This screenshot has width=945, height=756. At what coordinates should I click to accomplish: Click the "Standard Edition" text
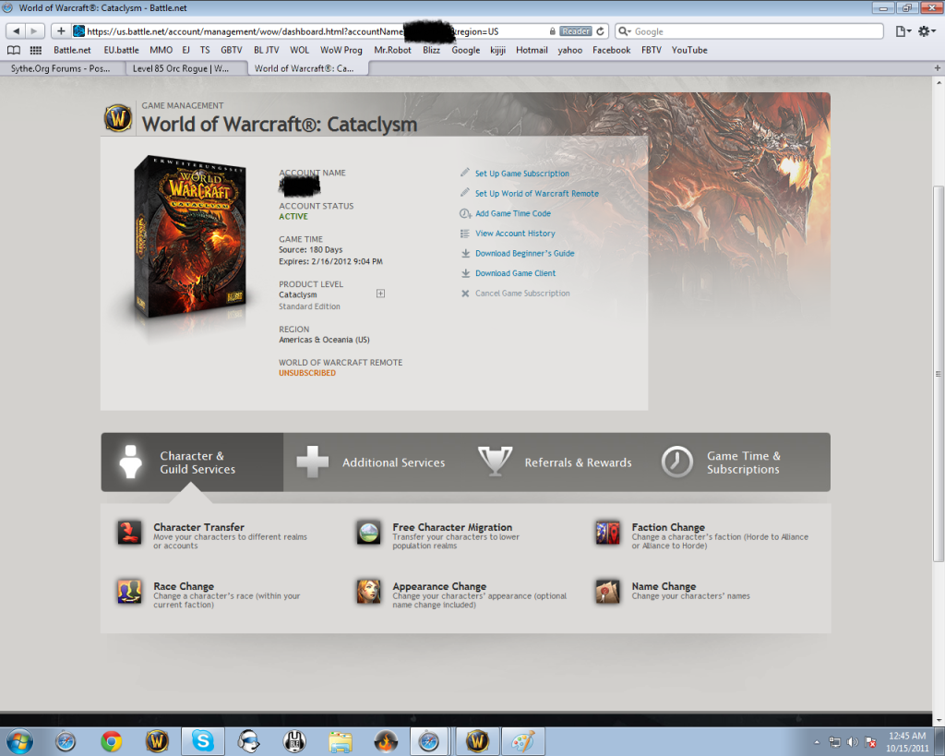309,306
